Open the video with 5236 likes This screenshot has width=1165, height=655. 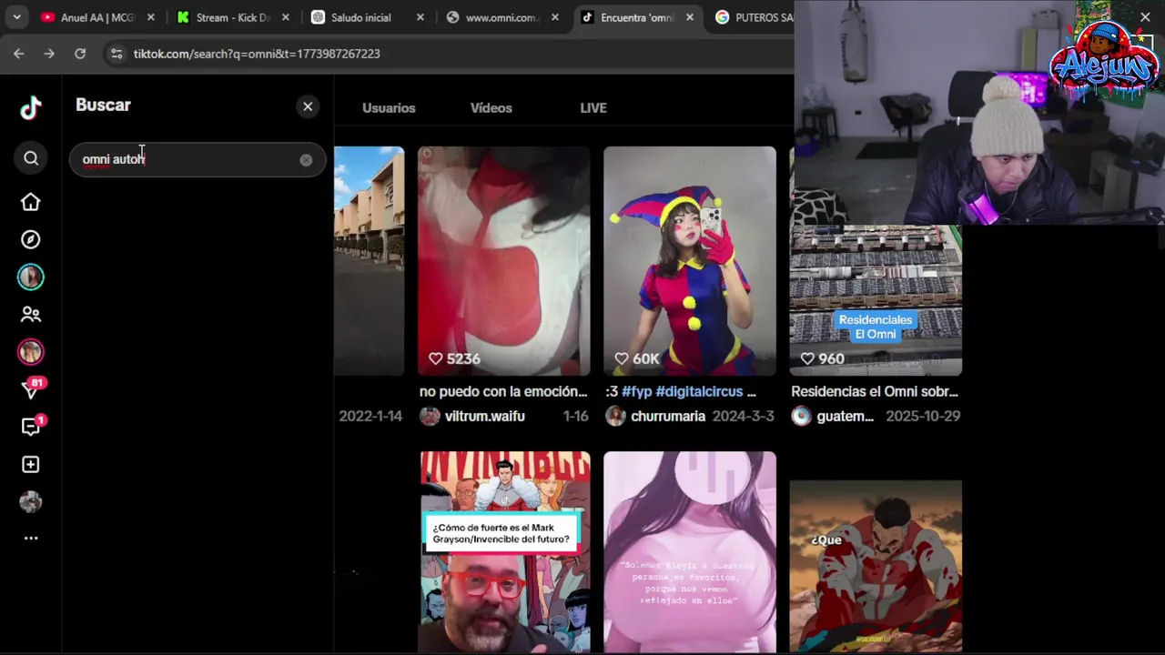[503, 261]
